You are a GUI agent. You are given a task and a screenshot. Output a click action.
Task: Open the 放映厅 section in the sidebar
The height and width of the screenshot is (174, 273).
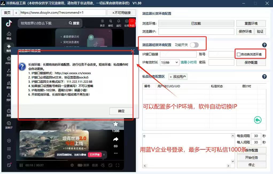[x=9, y=125]
